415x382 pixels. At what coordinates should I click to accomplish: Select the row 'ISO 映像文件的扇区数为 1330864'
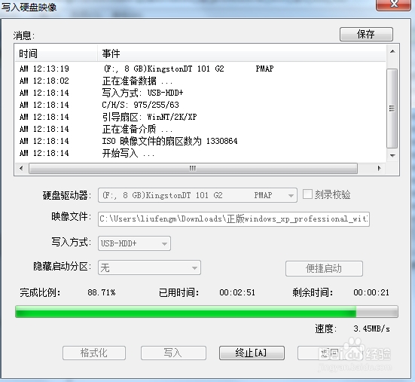(200, 141)
